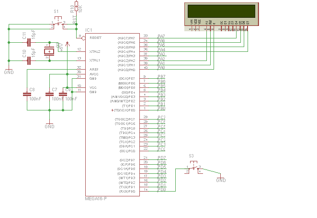Click the (ICP)PD6 pin name

[128, 165]
